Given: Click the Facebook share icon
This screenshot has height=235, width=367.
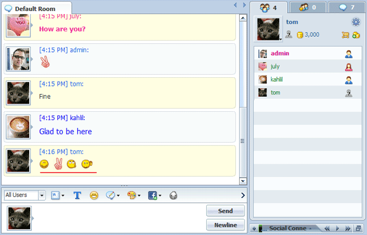Looking at the screenshot, I should pyautogui.click(x=152, y=195).
